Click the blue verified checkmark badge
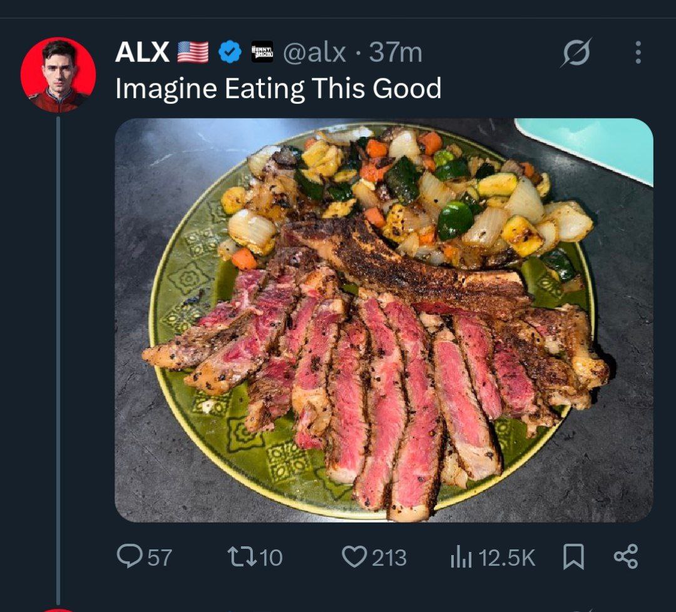The image size is (676, 612). 230,53
